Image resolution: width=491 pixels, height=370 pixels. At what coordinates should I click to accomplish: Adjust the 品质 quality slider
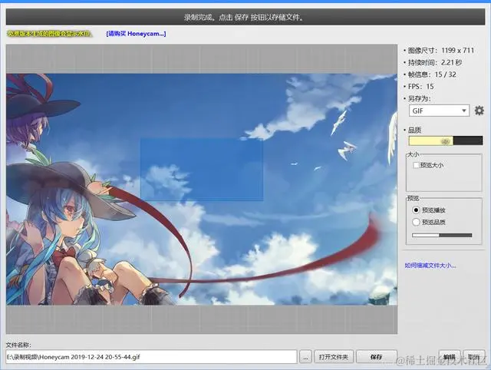coord(445,140)
